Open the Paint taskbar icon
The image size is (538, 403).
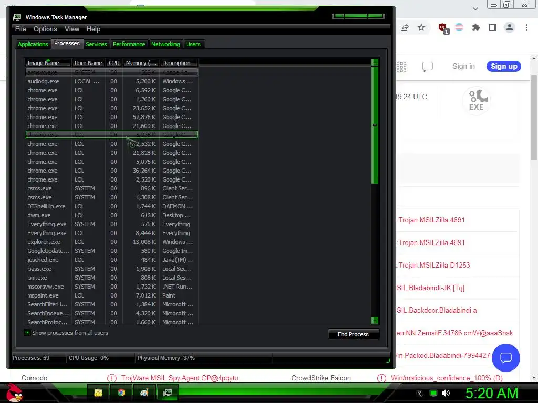coord(144,393)
